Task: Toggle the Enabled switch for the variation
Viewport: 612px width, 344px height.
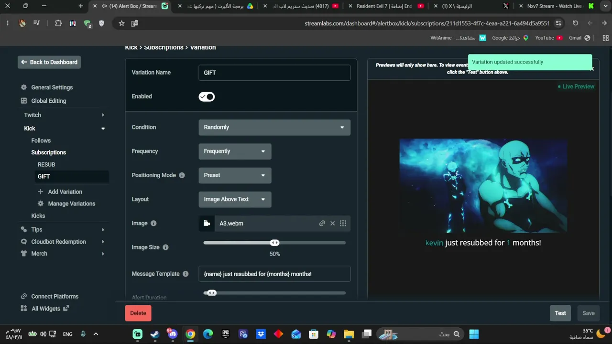Action: coord(207,97)
